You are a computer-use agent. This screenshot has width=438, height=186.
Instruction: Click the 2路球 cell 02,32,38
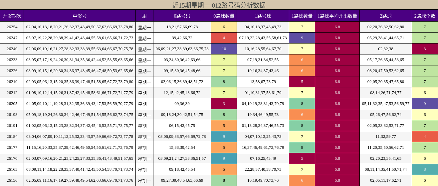386,49
